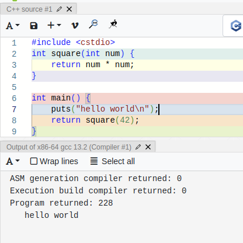Close the Output of x86-64 gcc tab

(x=148, y=147)
